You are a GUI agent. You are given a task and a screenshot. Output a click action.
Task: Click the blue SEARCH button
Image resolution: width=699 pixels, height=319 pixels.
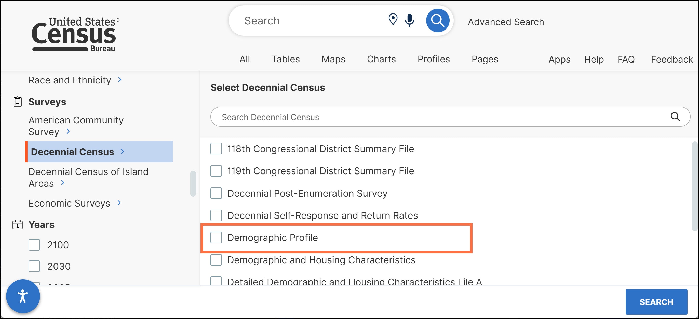[x=656, y=302]
